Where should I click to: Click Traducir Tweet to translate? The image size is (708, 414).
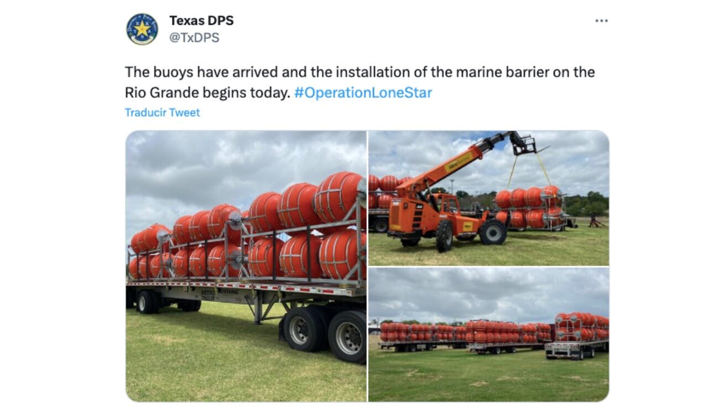tap(162, 113)
